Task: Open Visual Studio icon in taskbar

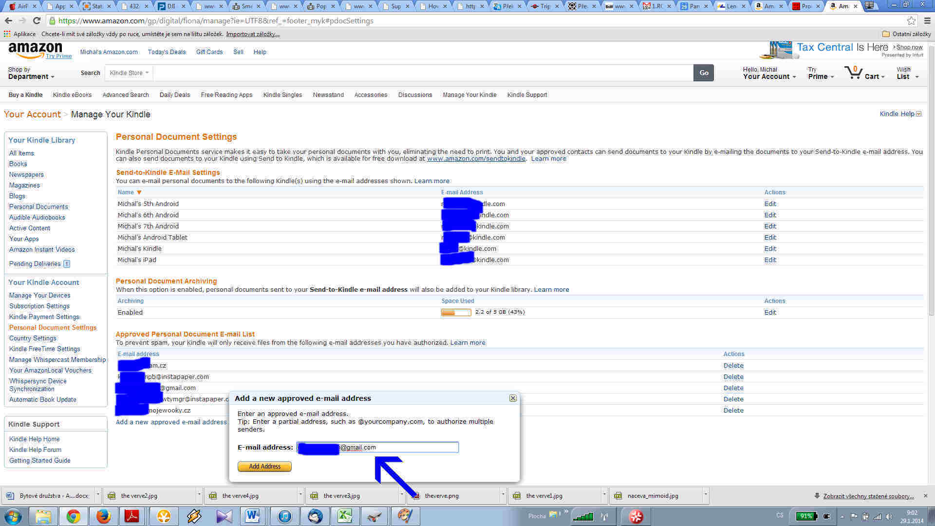Action: (x=224, y=516)
